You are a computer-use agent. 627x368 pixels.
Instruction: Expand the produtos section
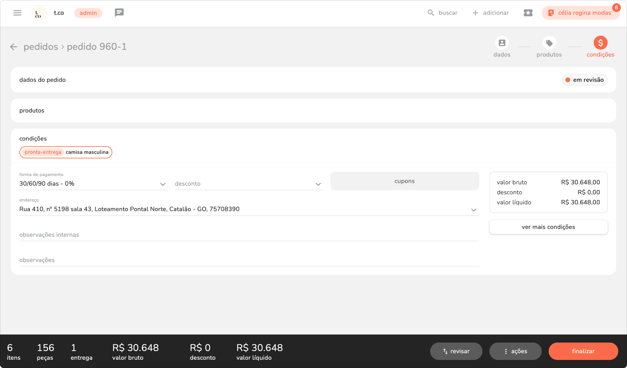[32, 110]
